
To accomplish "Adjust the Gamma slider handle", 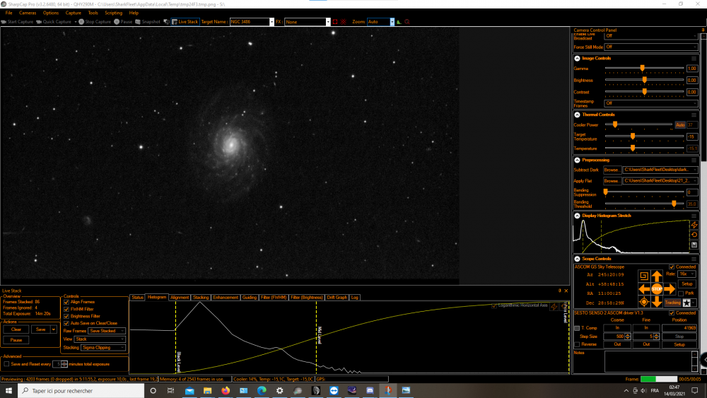I will click(643, 68).
